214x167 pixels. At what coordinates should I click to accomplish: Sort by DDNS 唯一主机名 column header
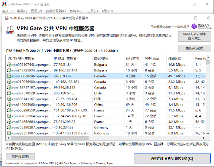[x=29, y=58]
